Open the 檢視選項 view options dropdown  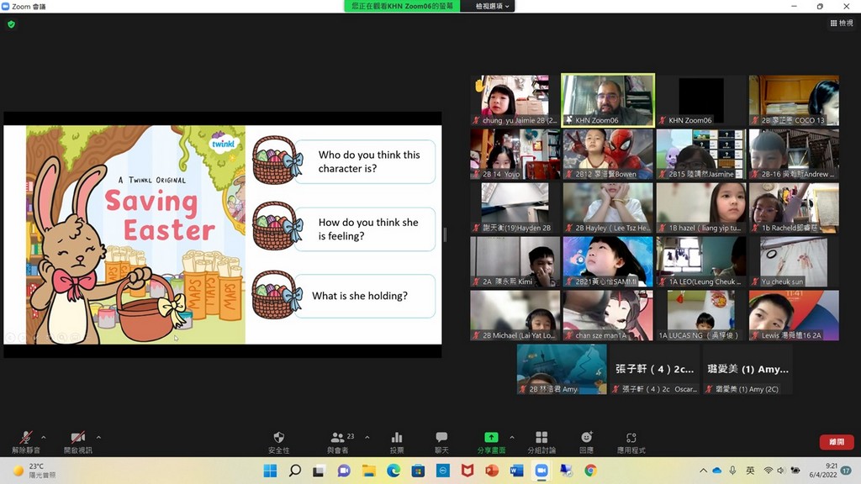(492, 6)
